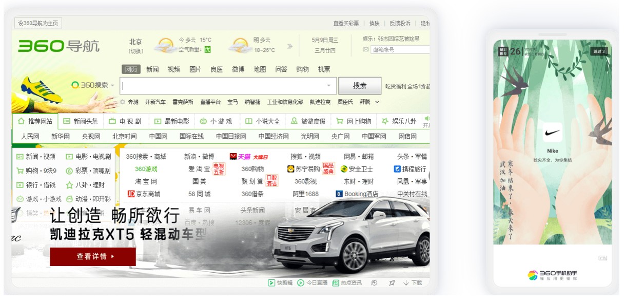Image resolution: width=626 pixels, height=303 pixels.
Task: Open the 58同城 link
Action: click(200, 194)
